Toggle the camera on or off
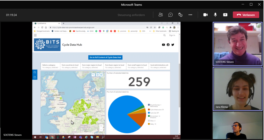This screenshot has height=140, width=264. (205, 15)
